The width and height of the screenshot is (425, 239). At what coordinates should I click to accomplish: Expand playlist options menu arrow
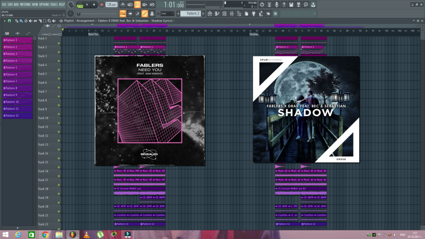click(x=5, y=21)
